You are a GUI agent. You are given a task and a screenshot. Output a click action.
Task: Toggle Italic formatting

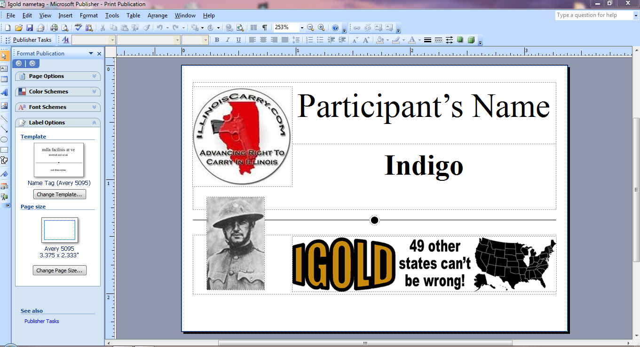point(228,40)
